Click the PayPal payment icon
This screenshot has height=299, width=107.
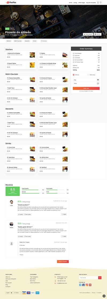33,293
